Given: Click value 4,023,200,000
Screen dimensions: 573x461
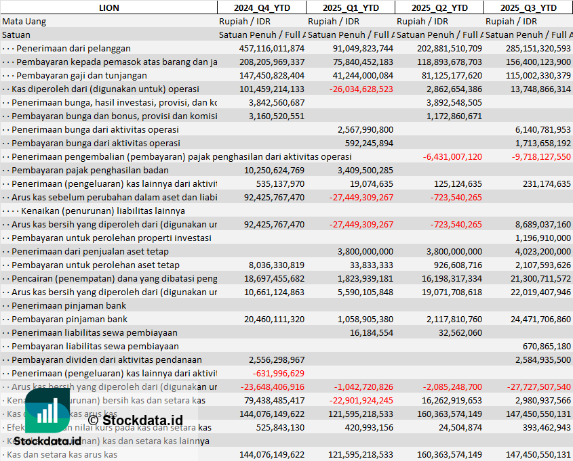Looking at the screenshot, I should pos(543,251).
